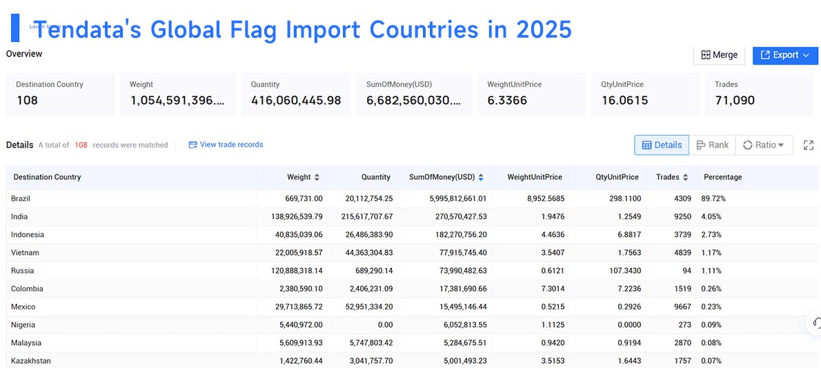Screen dimensions: 821x370
Task: Click the Merge button
Action: (x=719, y=55)
